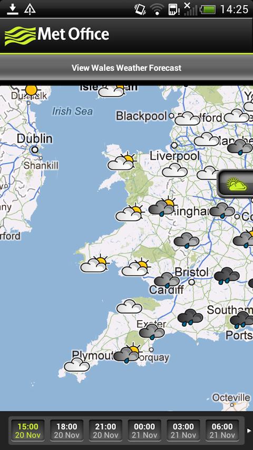The width and height of the screenshot is (253, 450).
Task: Tap rain cloud icon over Exeter
Action: pyautogui.click(x=152, y=331)
